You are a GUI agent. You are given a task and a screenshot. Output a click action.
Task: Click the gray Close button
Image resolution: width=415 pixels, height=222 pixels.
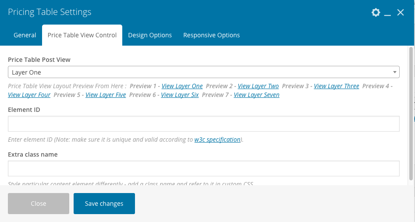[39, 204]
